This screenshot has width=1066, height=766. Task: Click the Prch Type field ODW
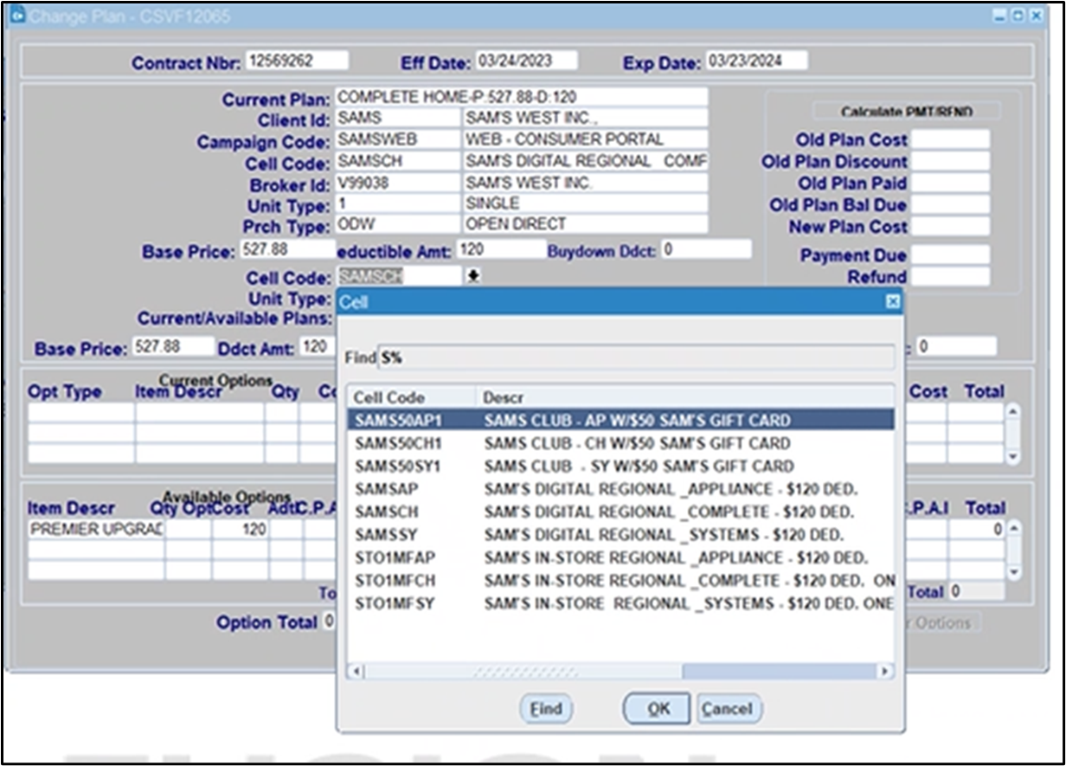(397, 223)
